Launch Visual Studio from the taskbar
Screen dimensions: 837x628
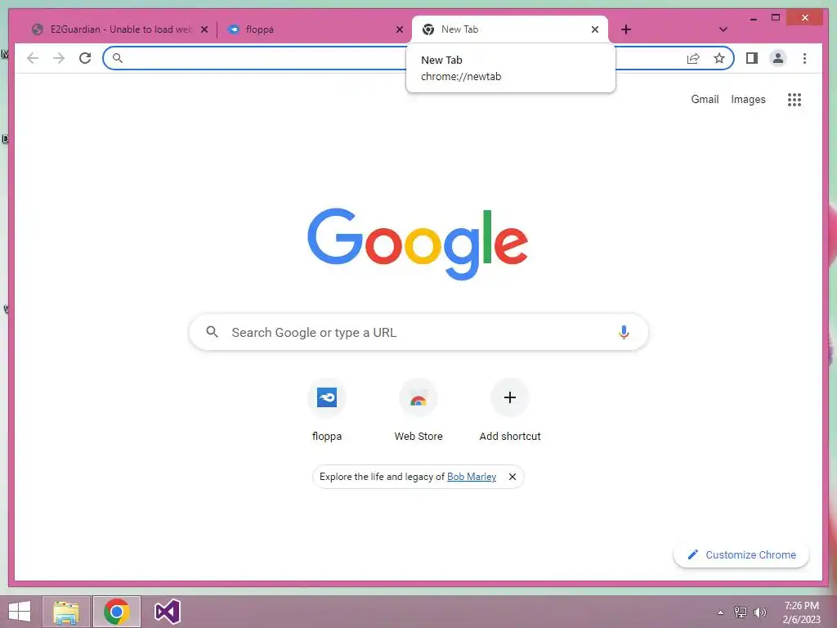(x=167, y=612)
